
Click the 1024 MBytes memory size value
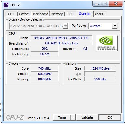100,68
